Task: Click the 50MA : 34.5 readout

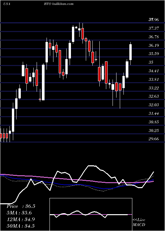Action: (20, 226)
